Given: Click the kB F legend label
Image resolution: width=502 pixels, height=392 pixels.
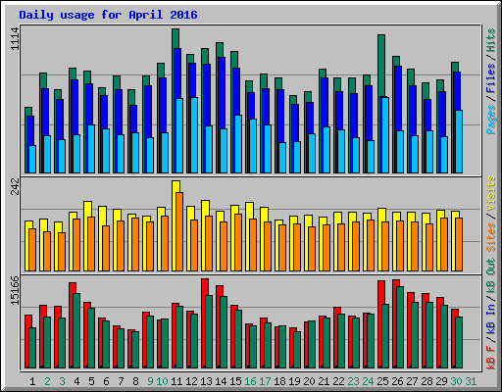Looking at the screenshot, I should pos(490,357).
